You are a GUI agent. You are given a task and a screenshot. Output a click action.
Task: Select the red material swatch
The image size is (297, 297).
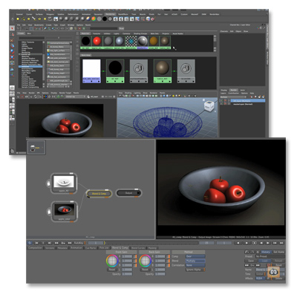pyautogui.click(x=97, y=42)
